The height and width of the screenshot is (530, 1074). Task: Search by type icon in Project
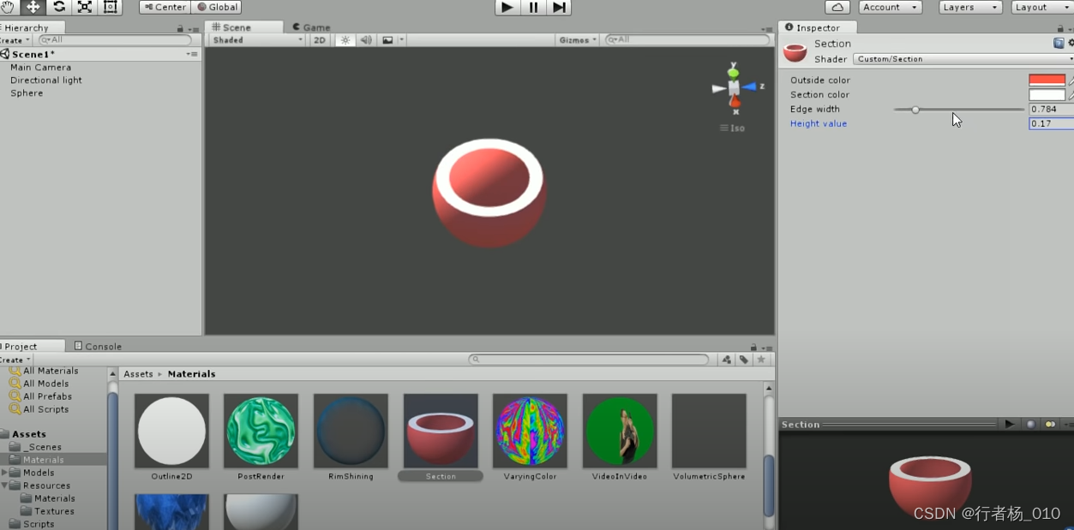tap(727, 360)
